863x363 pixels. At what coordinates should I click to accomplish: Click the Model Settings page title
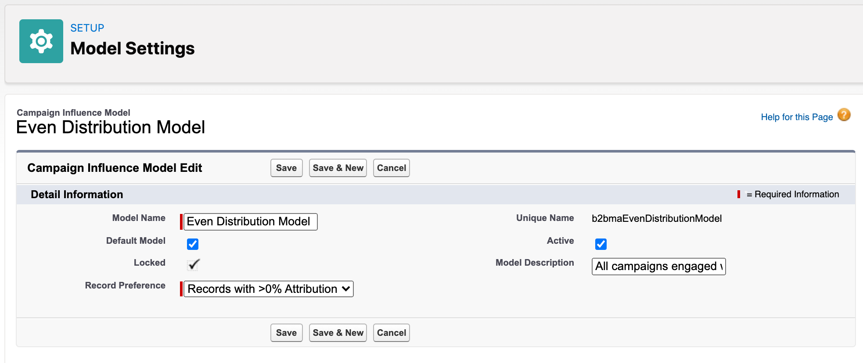(x=133, y=48)
